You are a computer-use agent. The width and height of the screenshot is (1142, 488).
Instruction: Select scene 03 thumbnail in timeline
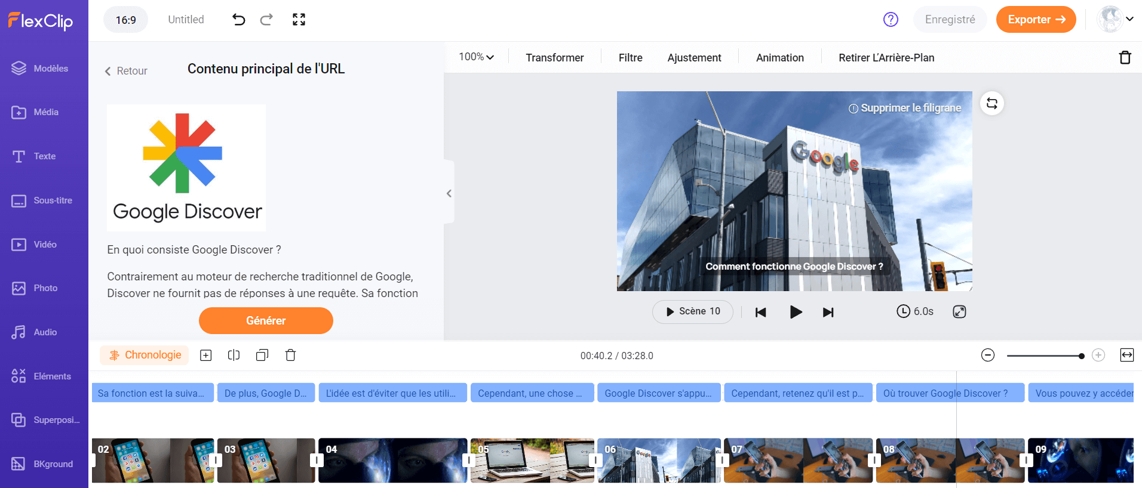tap(266, 461)
